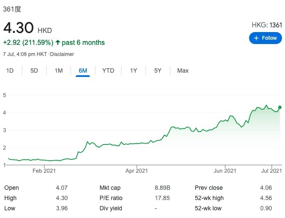This screenshot has width=285, height=218.
Task: Click the plus icon in the Follow button
Action: pyautogui.click(x=256, y=38)
